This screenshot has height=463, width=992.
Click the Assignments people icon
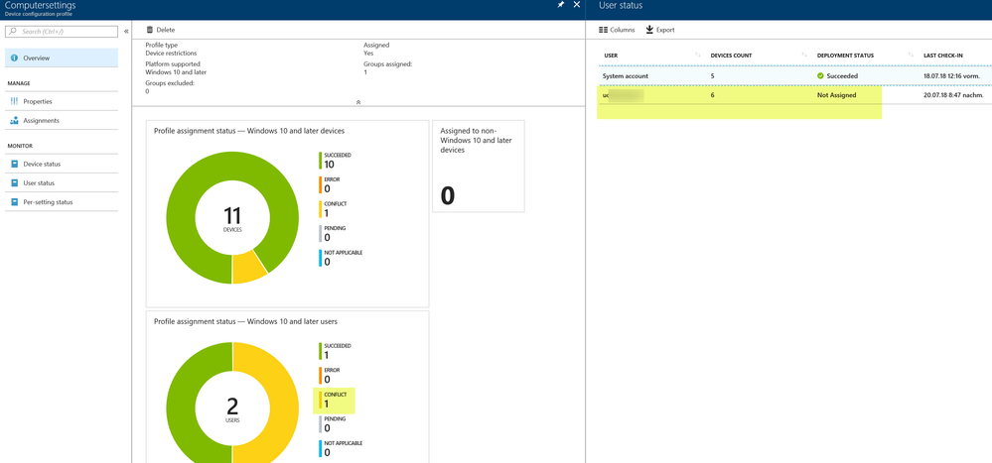[14, 120]
